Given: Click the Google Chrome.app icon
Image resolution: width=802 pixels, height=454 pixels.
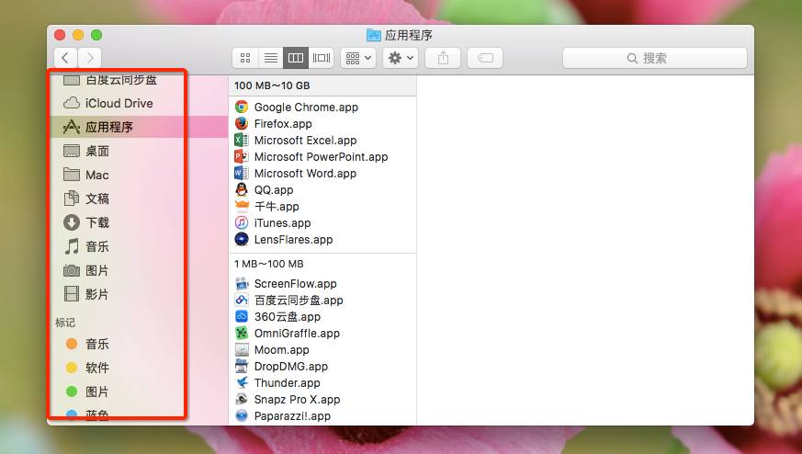Looking at the screenshot, I should (242, 108).
